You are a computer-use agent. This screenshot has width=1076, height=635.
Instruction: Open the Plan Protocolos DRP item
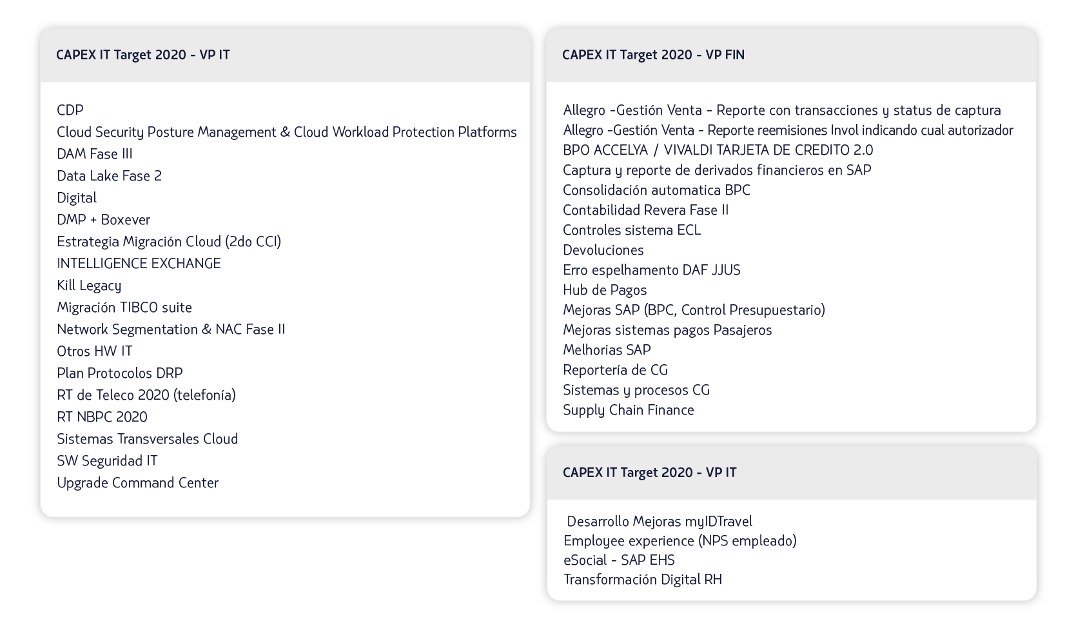click(120, 373)
